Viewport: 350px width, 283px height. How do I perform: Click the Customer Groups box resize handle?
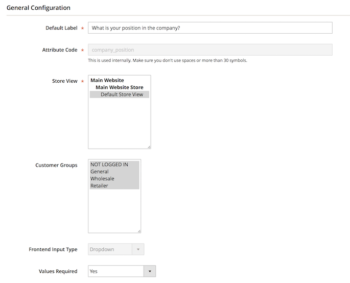coord(138,231)
